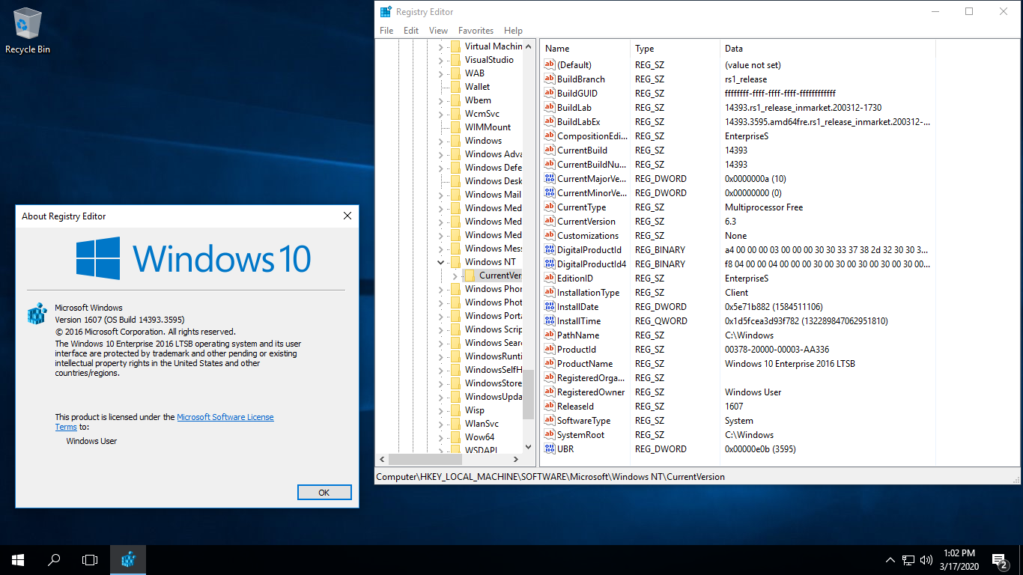The height and width of the screenshot is (575, 1023).
Task: Open the View menu
Action: [438, 31]
